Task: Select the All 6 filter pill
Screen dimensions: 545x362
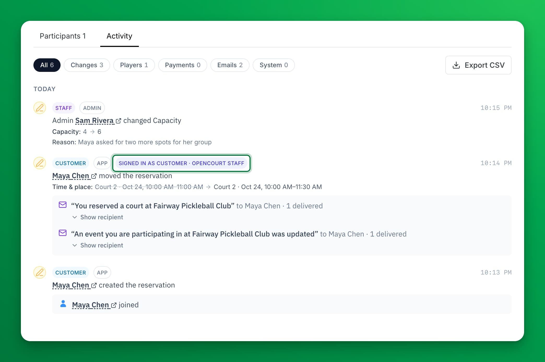Action: (47, 65)
